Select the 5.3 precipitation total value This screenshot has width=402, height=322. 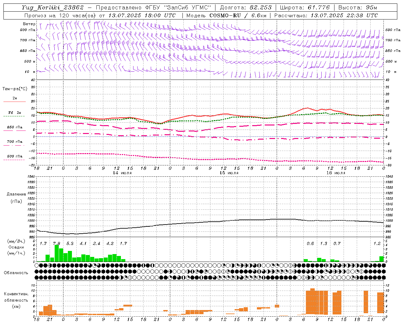tap(70, 243)
